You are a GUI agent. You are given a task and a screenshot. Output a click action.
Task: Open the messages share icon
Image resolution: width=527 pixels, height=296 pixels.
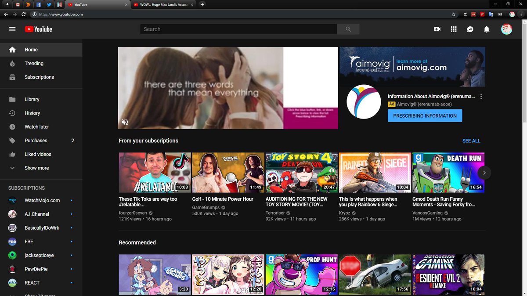click(470, 29)
